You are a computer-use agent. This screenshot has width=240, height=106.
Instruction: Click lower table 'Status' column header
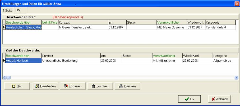[137, 56]
